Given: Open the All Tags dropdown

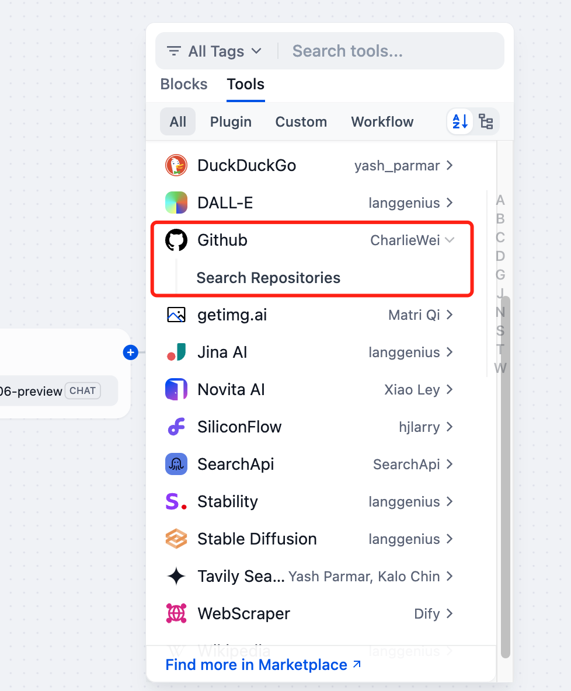Looking at the screenshot, I should (214, 51).
